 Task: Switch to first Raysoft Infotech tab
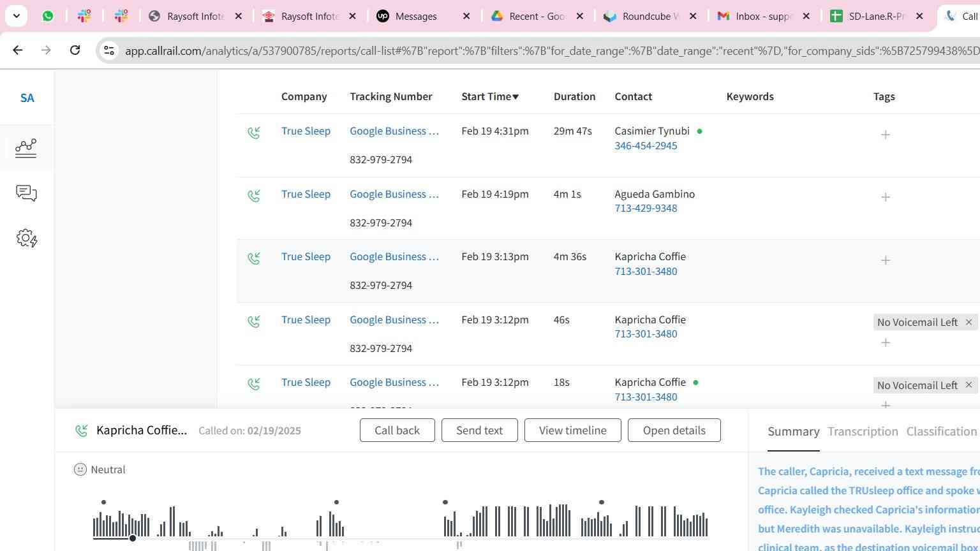(x=188, y=16)
